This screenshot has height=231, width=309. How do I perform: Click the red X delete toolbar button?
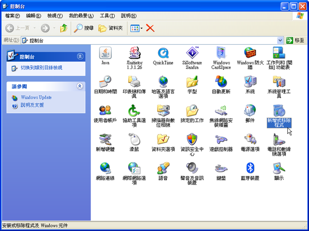point(150,28)
